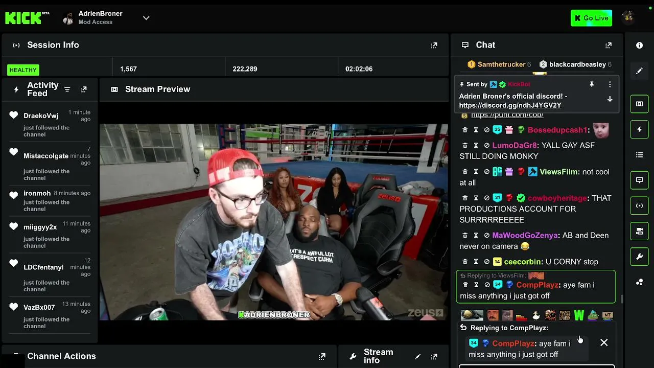The width and height of the screenshot is (654, 368).
Task: Open Samthetrucker's leaderboard entry
Action: pos(499,64)
